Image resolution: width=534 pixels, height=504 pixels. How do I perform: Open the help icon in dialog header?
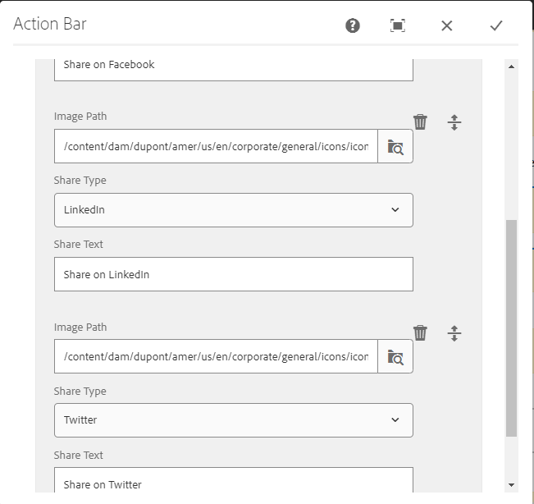tap(353, 25)
